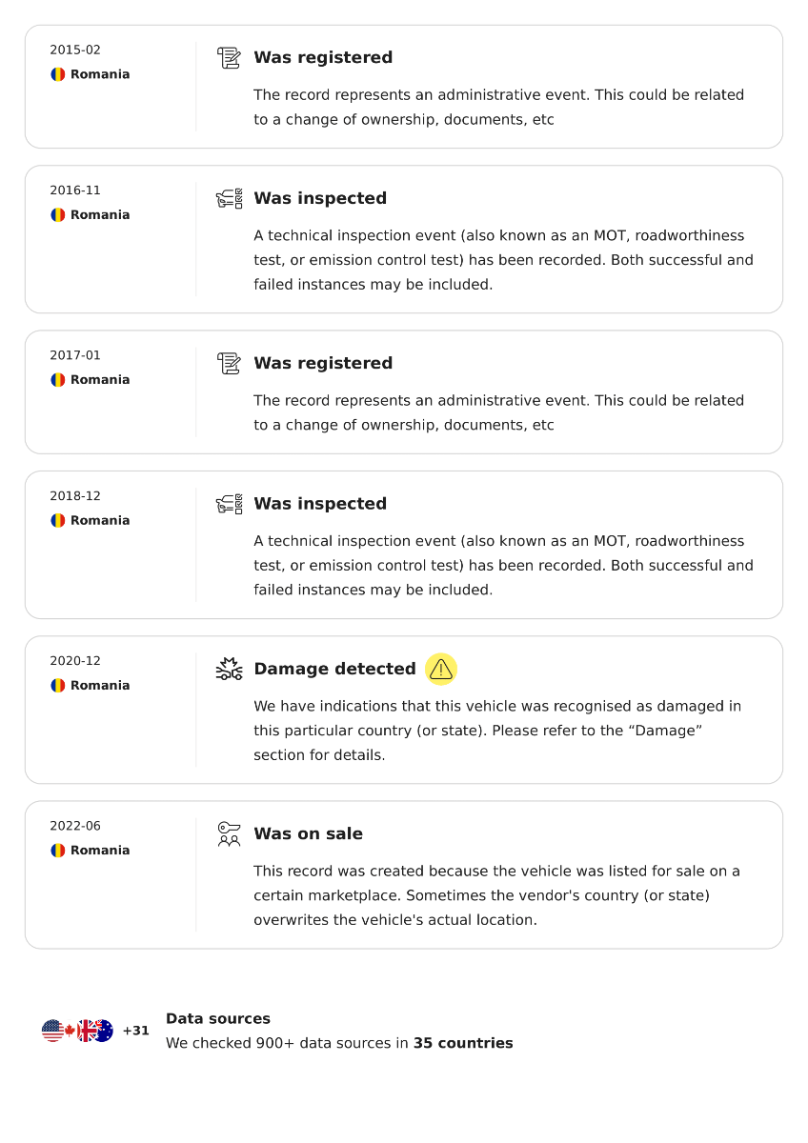Click the yellow warning triangle icon
Screen dimensions: 808x1143
pos(441,669)
